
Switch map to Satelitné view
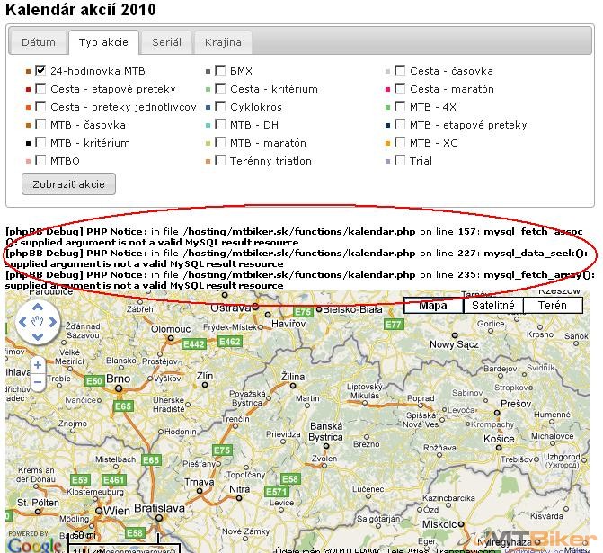[493, 306]
